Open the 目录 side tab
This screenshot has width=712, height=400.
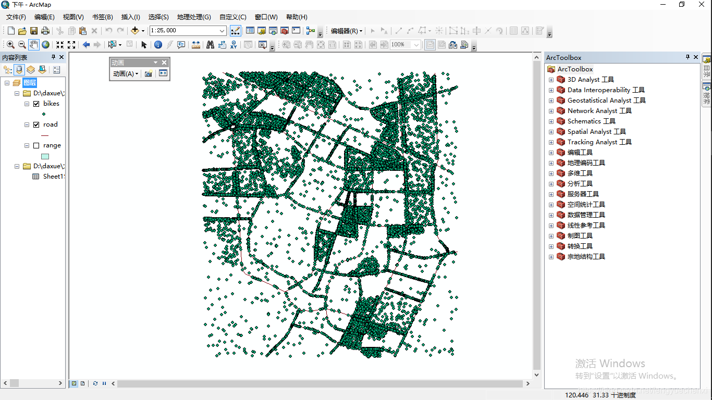pyautogui.click(x=707, y=66)
